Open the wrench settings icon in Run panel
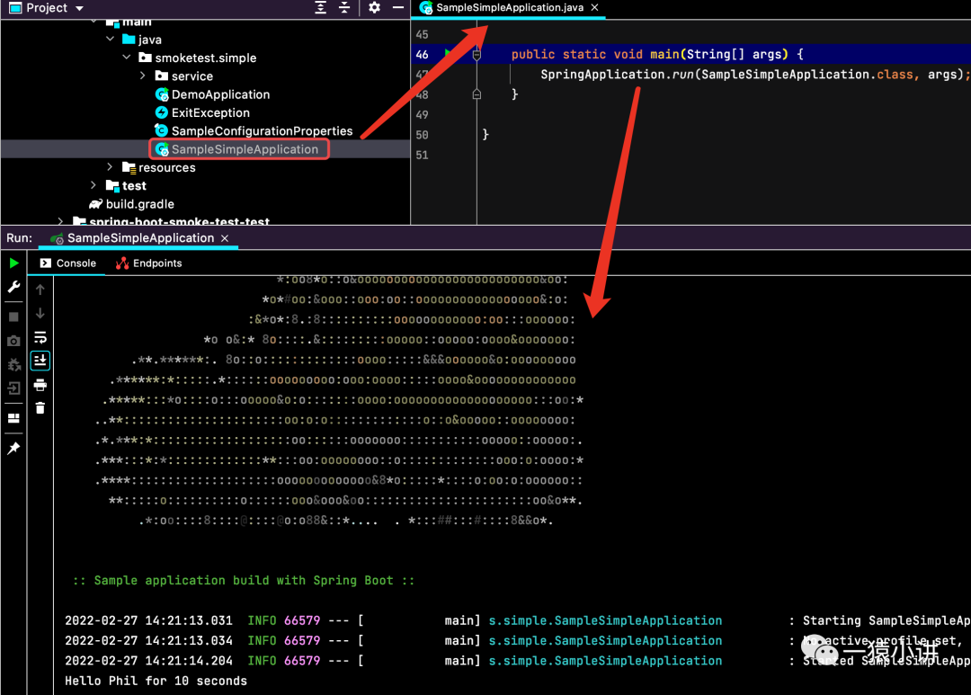 13,287
